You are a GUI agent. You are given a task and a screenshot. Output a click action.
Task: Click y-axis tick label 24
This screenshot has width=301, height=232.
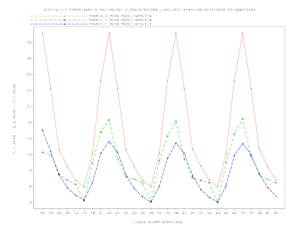tap(29, 91)
